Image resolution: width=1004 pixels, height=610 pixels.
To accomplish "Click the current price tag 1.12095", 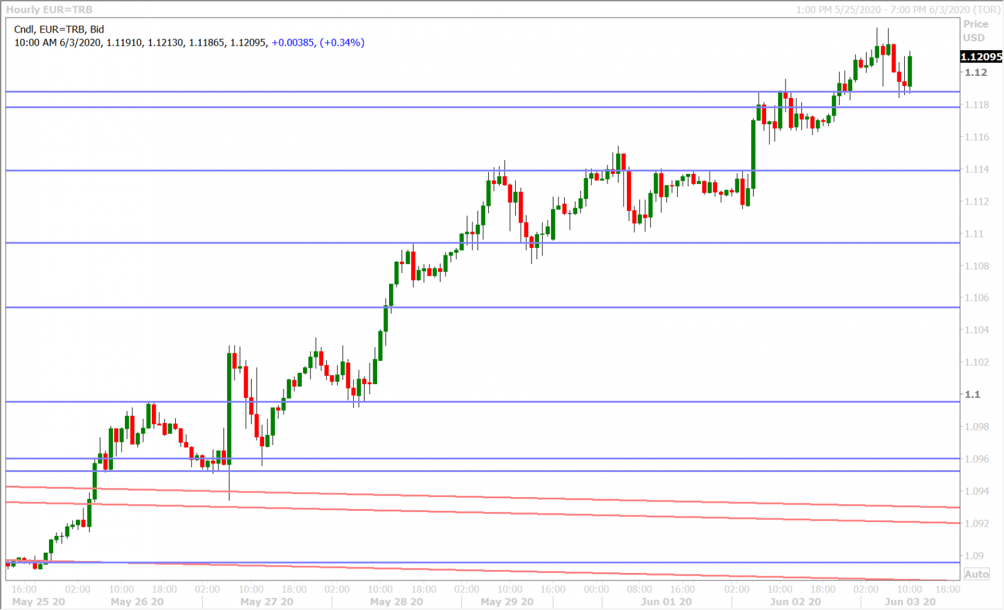I will 981,57.
